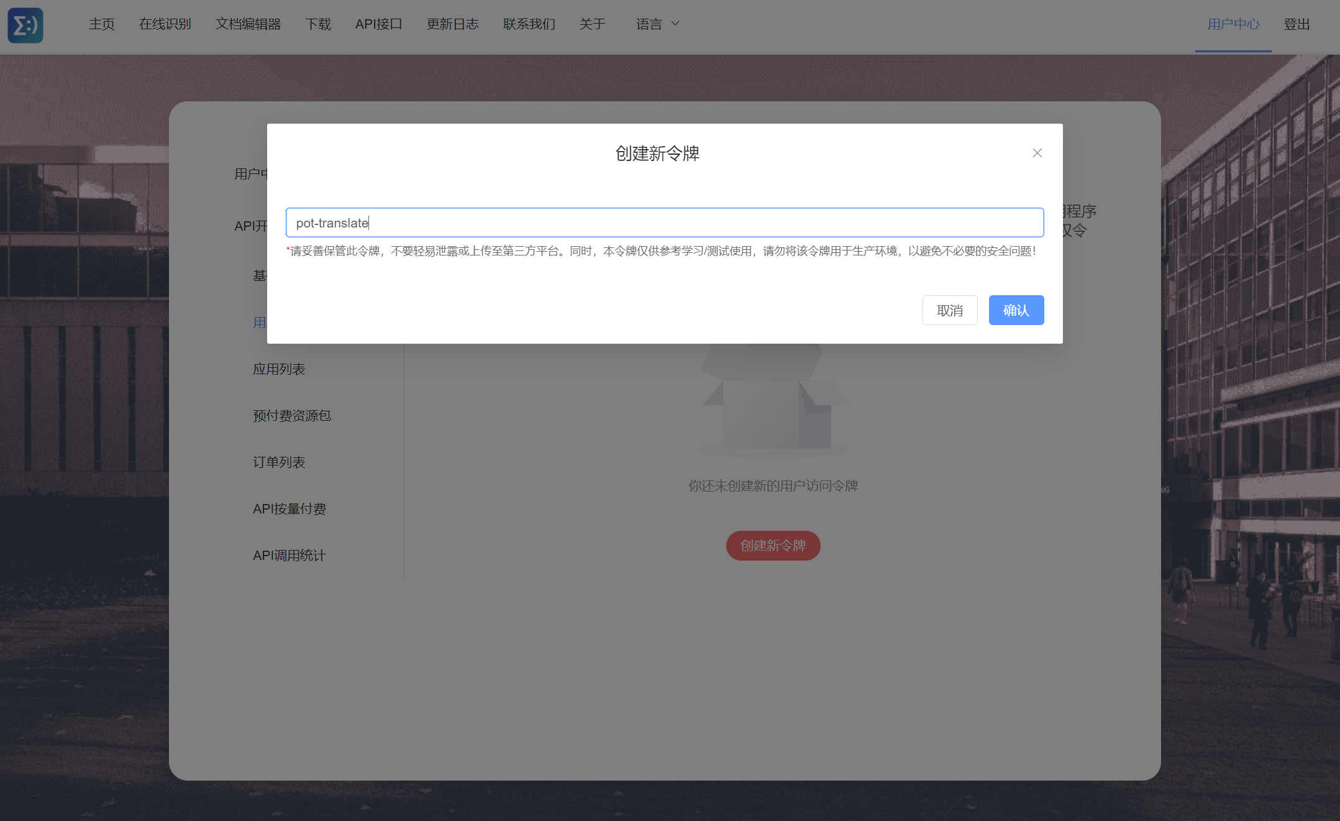This screenshot has height=821, width=1340.
Task: Click the red 创建新令牌 button
Action: (x=772, y=546)
